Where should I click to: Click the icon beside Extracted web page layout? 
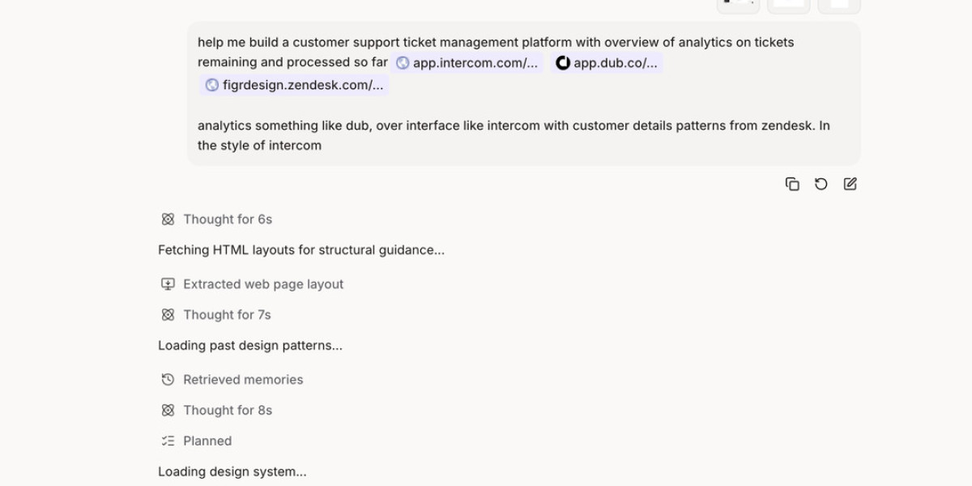coord(168,284)
